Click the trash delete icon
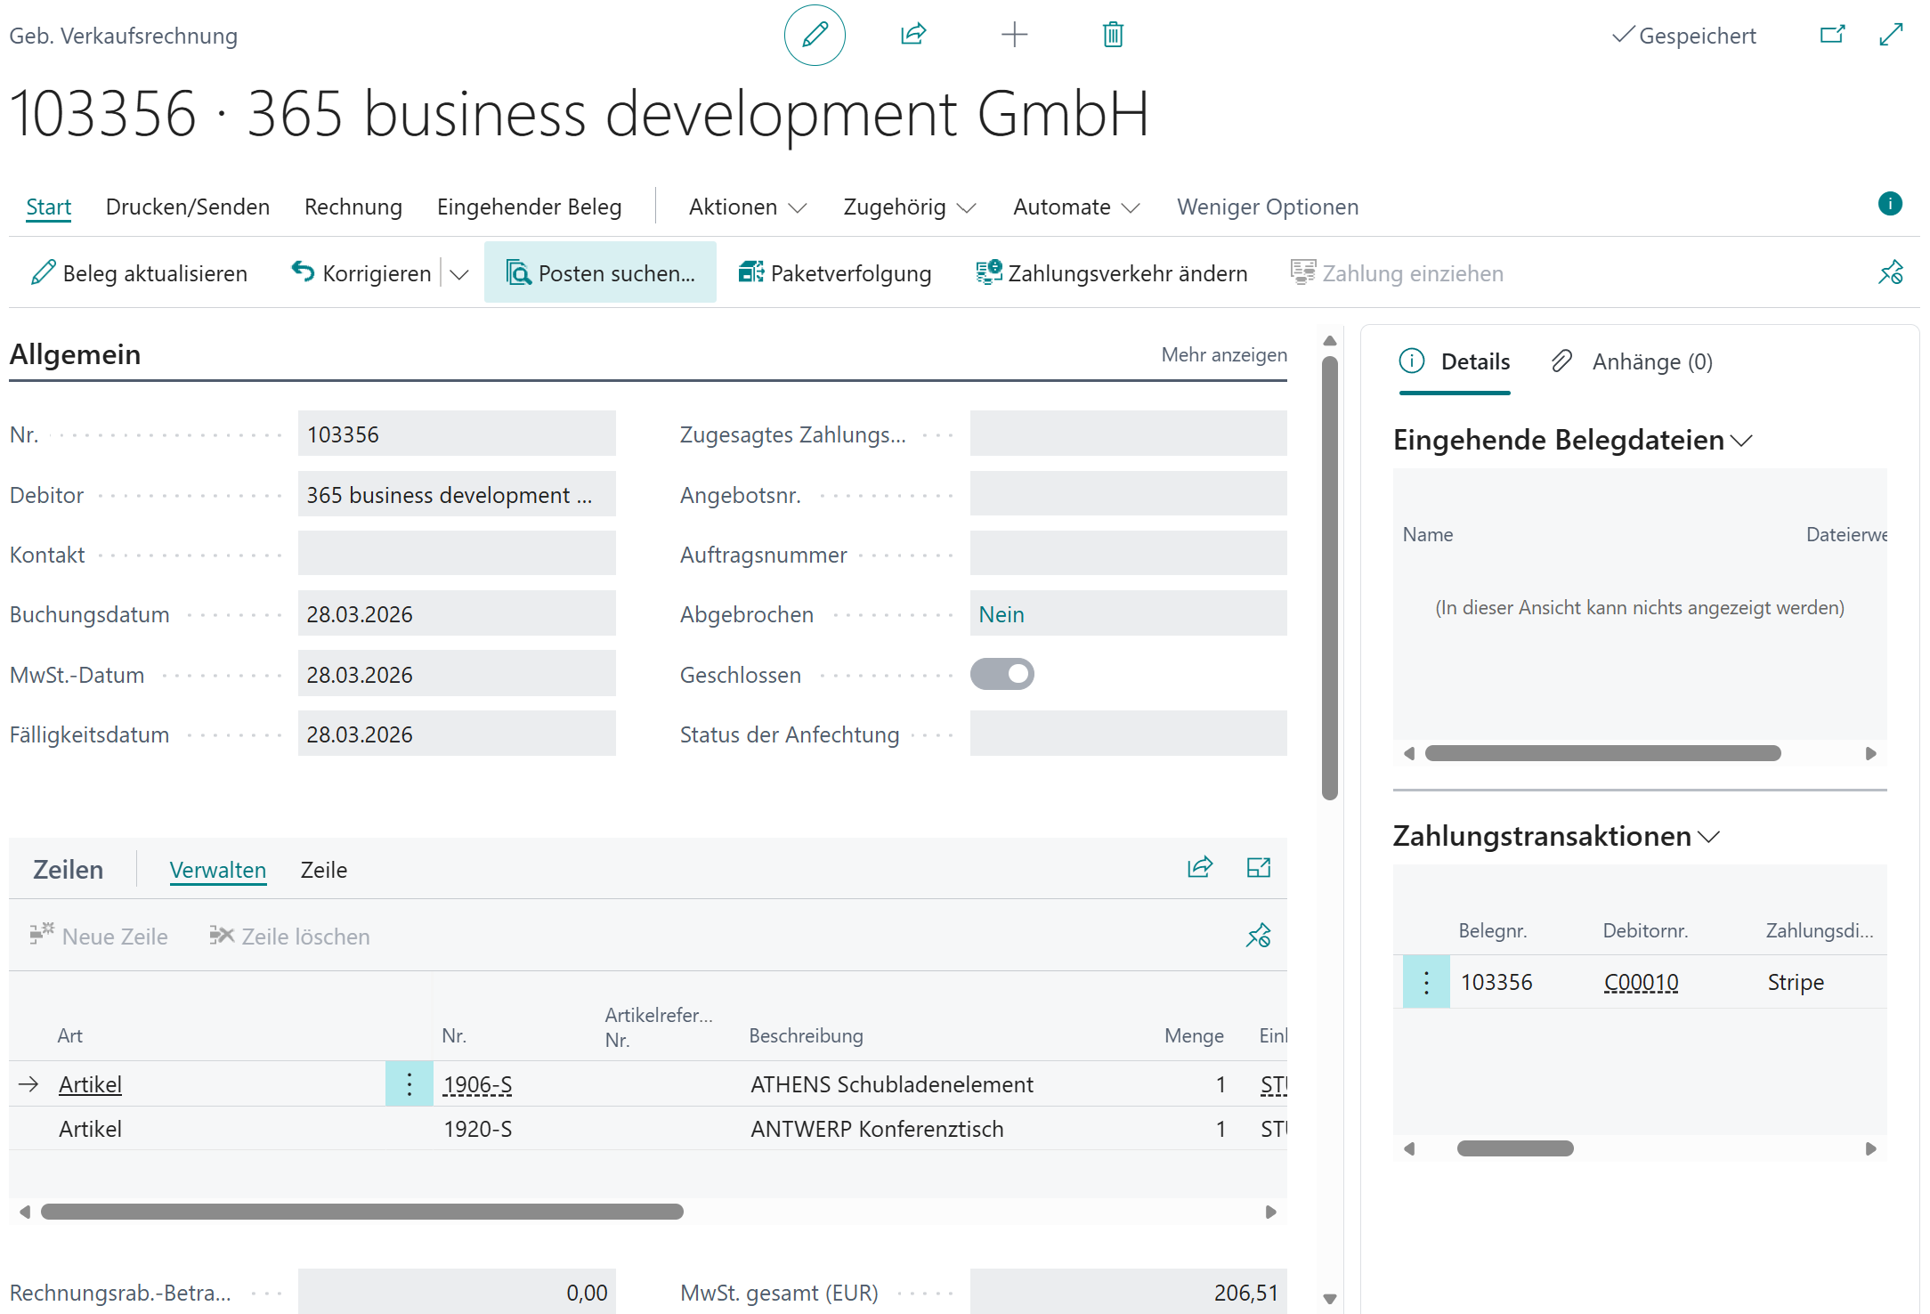The width and height of the screenshot is (1930, 1314). [1113, 36]
